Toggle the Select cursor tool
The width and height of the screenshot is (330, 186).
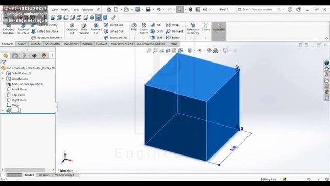[x=179, y=9]
